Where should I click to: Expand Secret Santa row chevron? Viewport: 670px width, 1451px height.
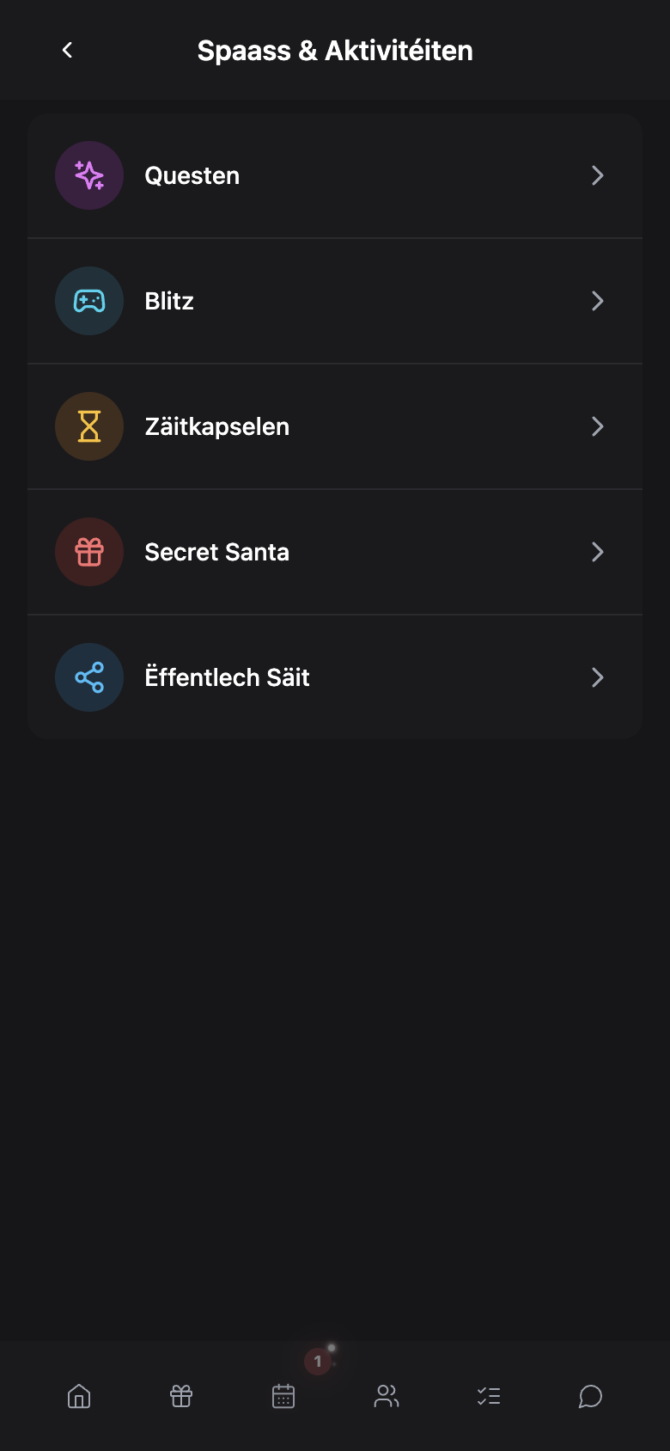click(x=598, y=552)
